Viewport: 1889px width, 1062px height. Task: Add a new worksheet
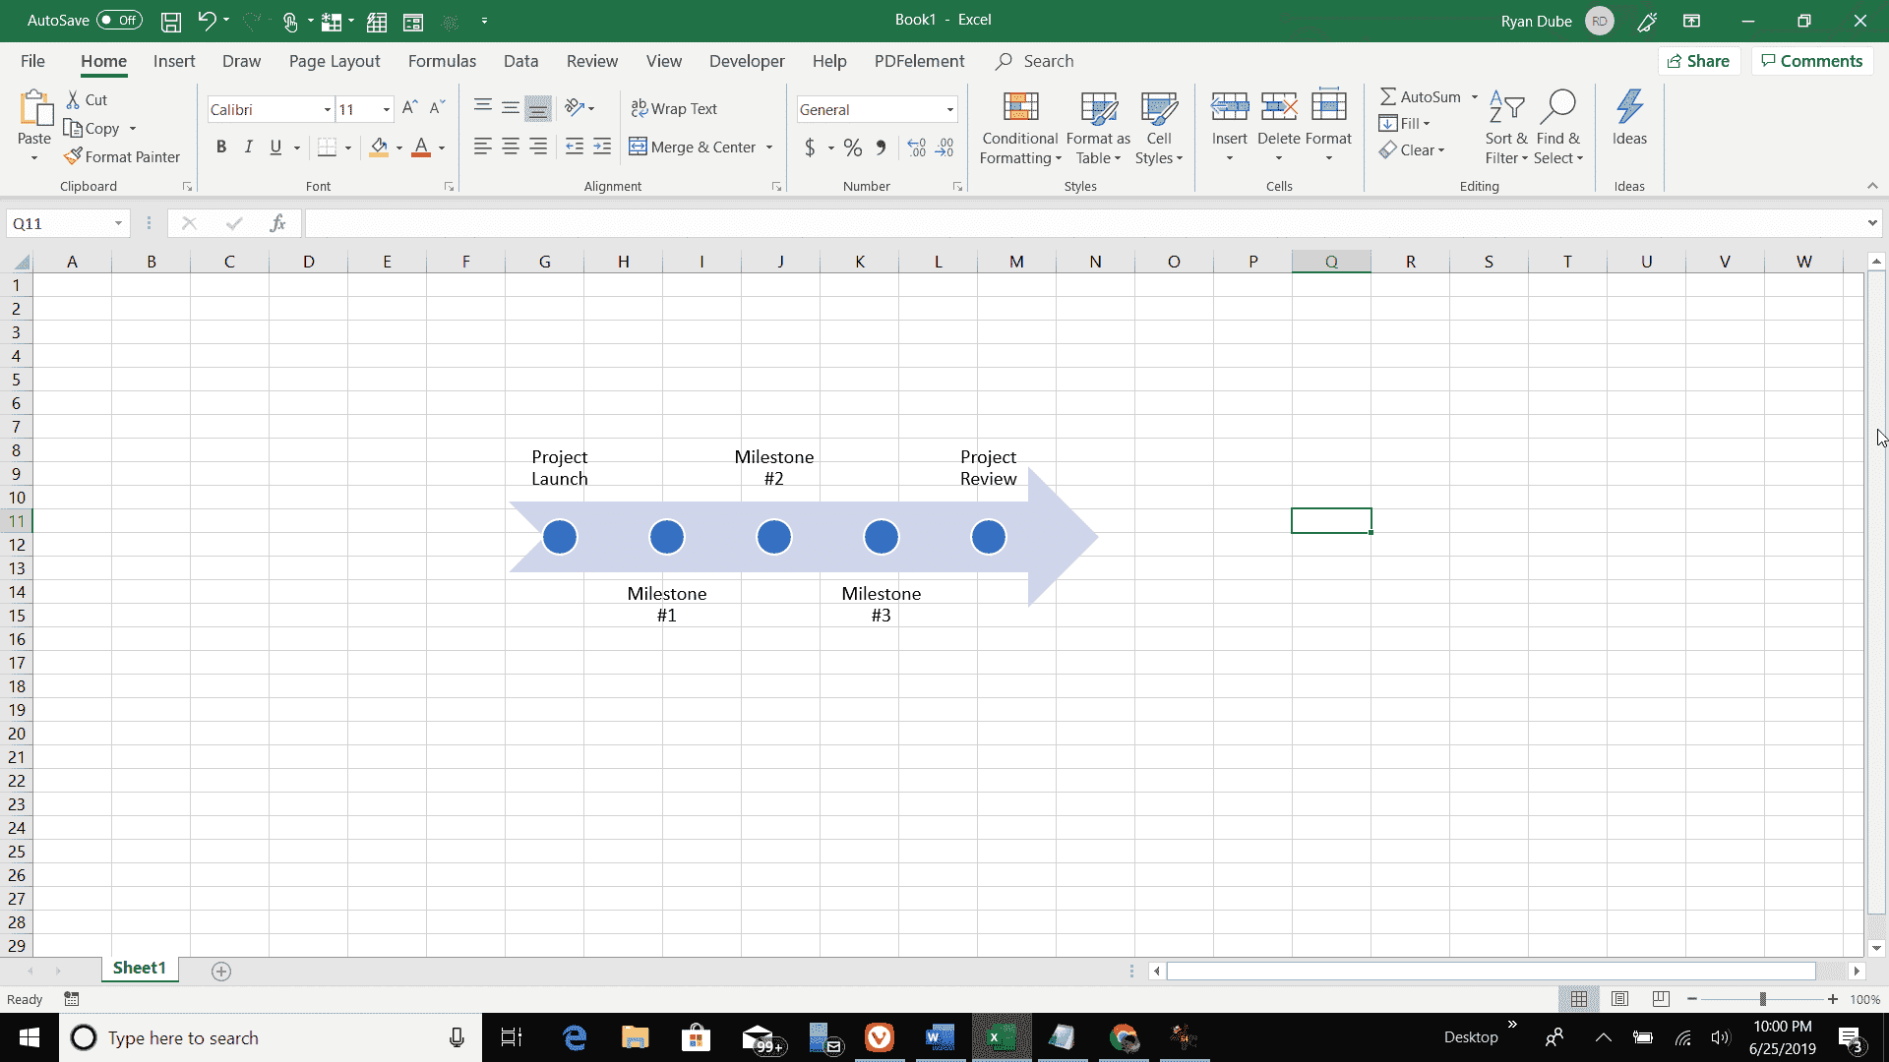(220, 971)
